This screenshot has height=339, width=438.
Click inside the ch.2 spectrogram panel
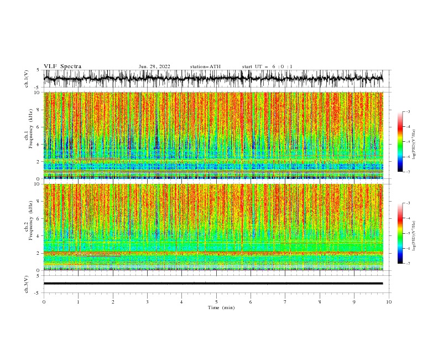pyautogui.click(x=213, y=227)
